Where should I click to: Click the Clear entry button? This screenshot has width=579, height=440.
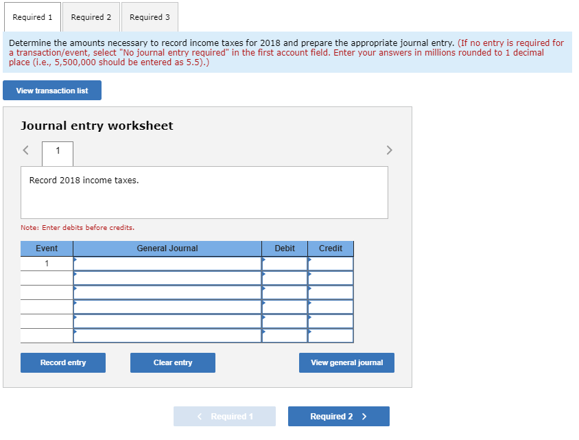tap(172, 362)
